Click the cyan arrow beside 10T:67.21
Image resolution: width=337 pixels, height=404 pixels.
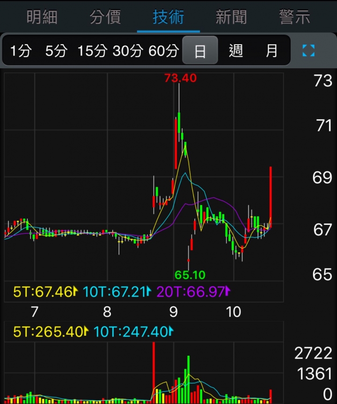click(149, 291)
